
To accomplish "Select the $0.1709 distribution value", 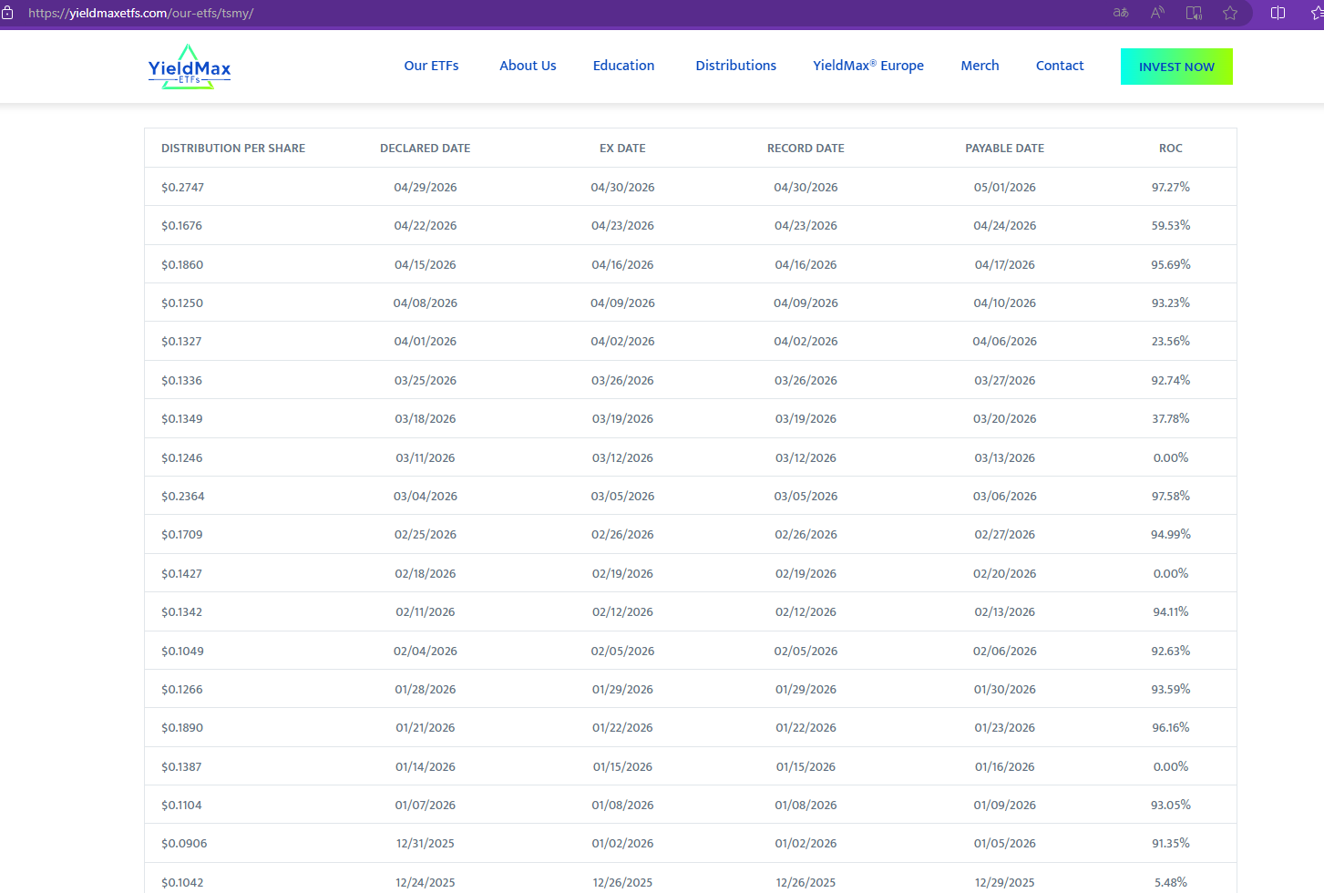I will [182, 535].
